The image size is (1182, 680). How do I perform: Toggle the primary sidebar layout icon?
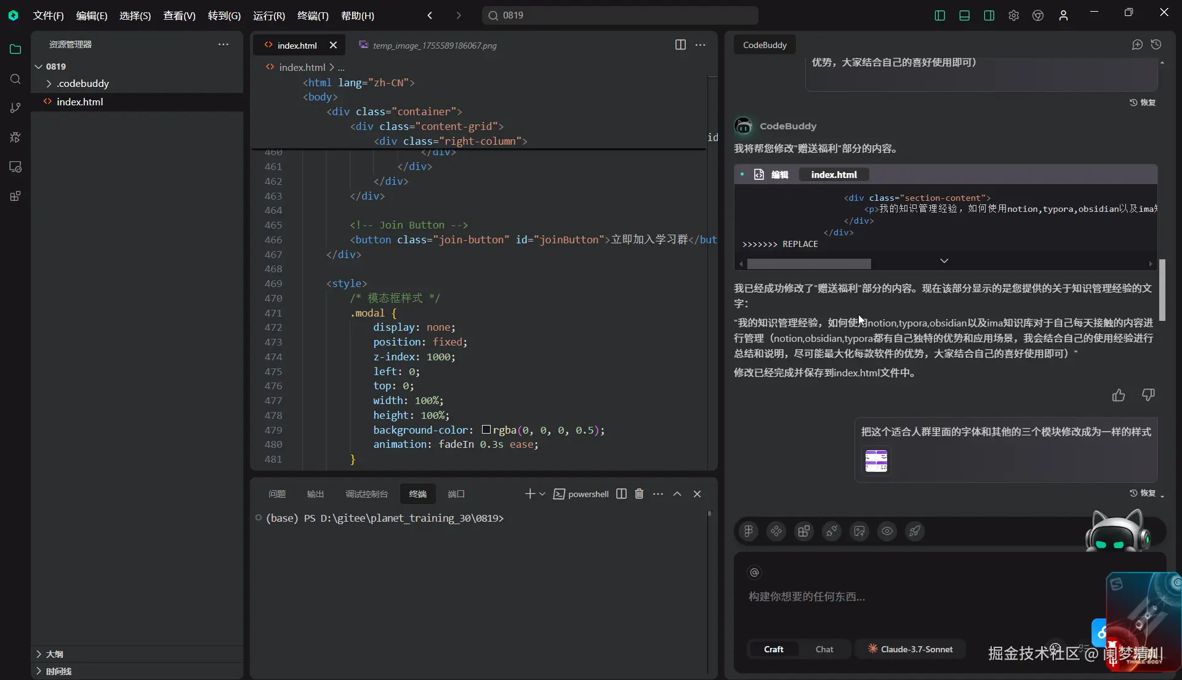point(939,15)
